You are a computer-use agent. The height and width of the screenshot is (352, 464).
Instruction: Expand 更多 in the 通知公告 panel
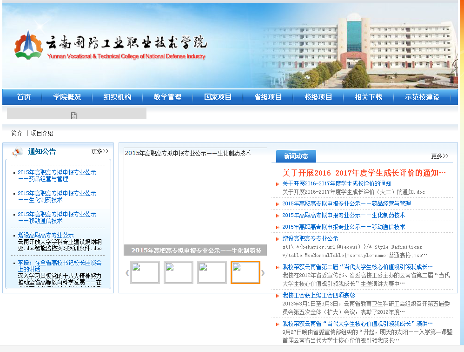point(99,151)
